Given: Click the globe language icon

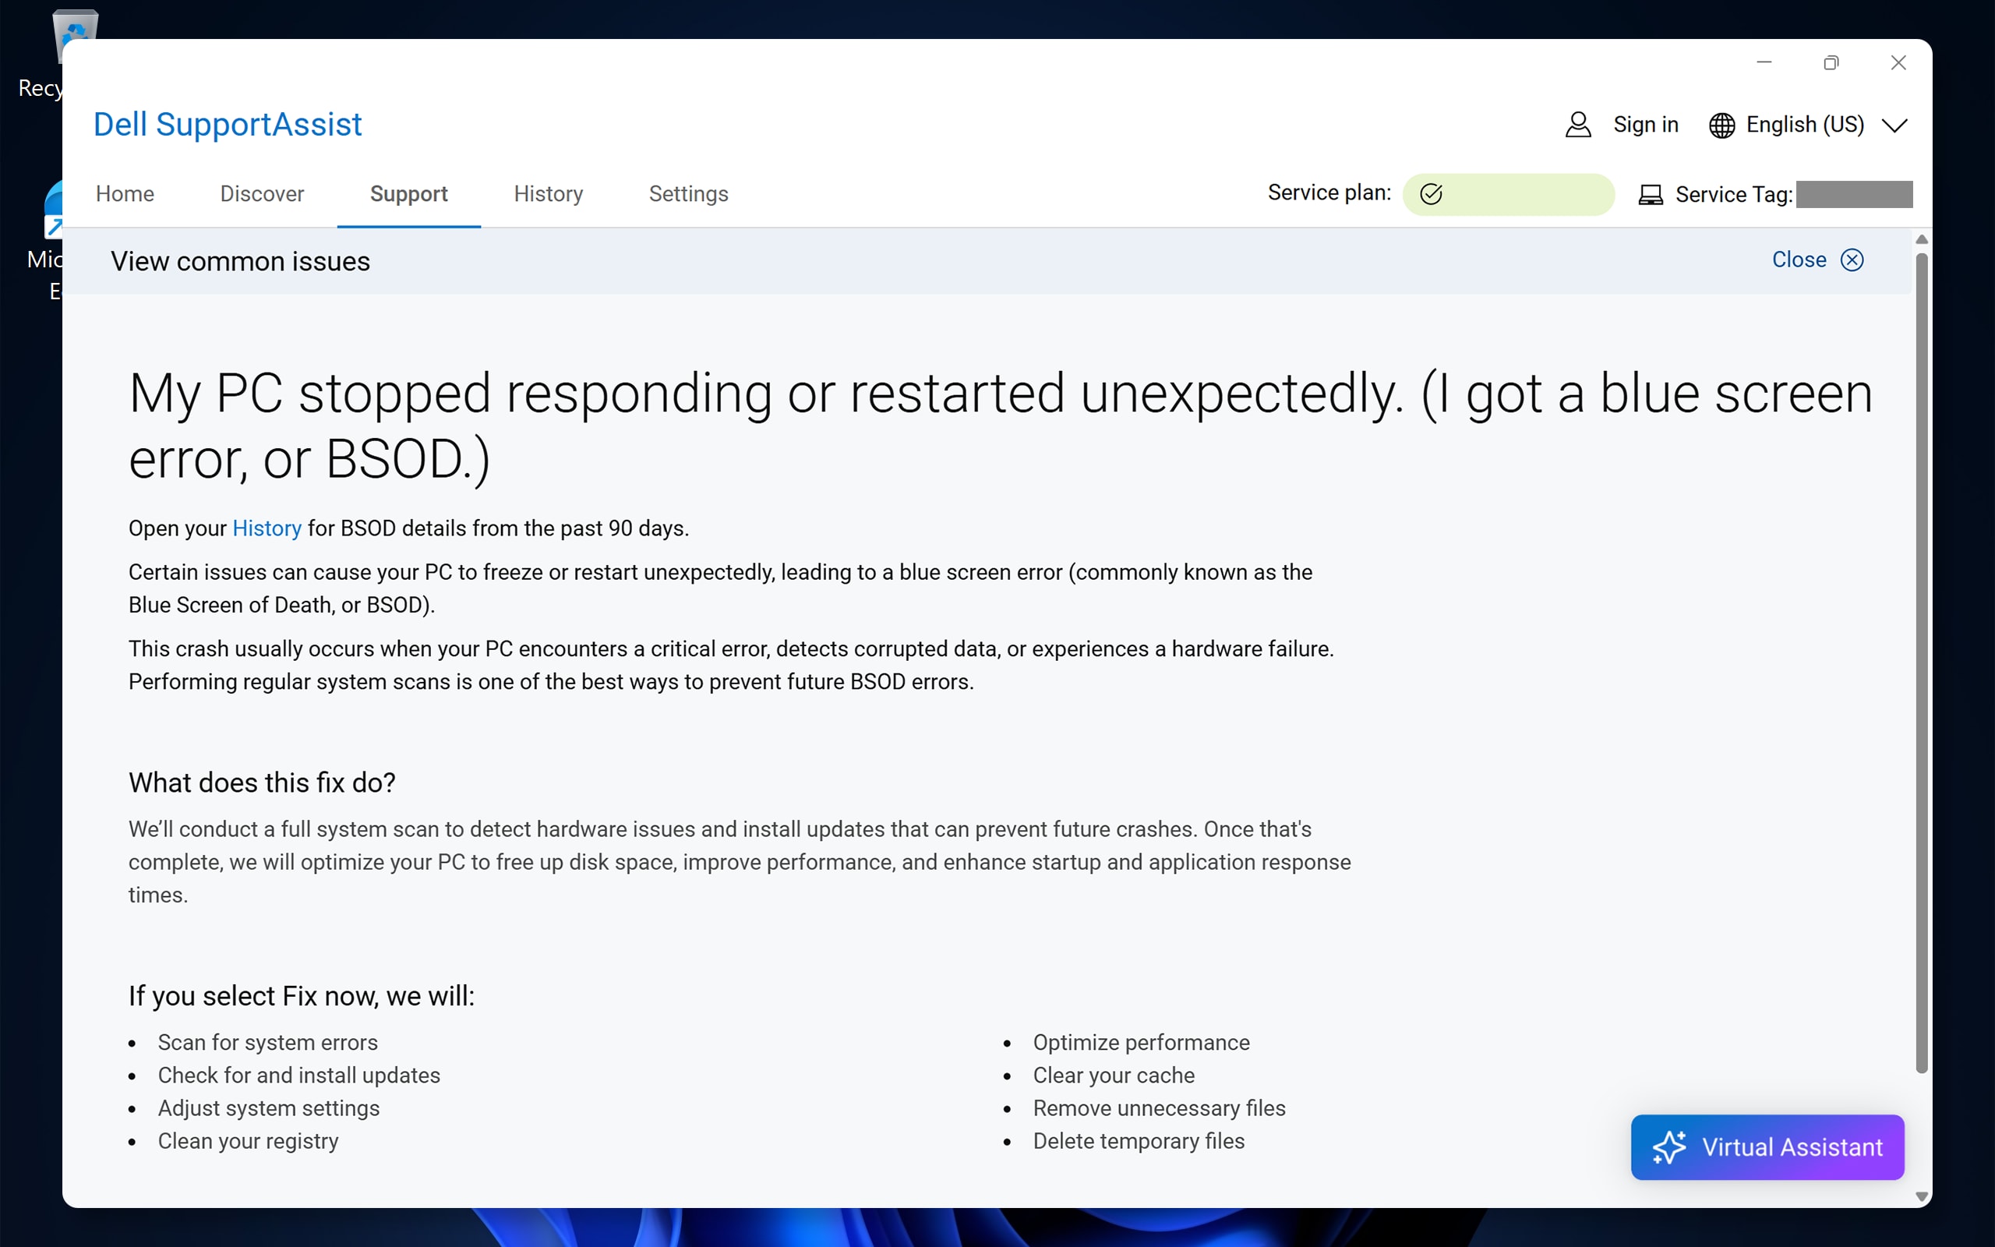Looking at the screenshot, I should (x=1721, y=125).
